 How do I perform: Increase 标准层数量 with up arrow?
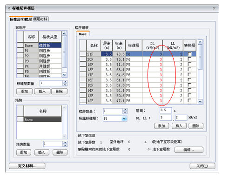click(65, 82)
